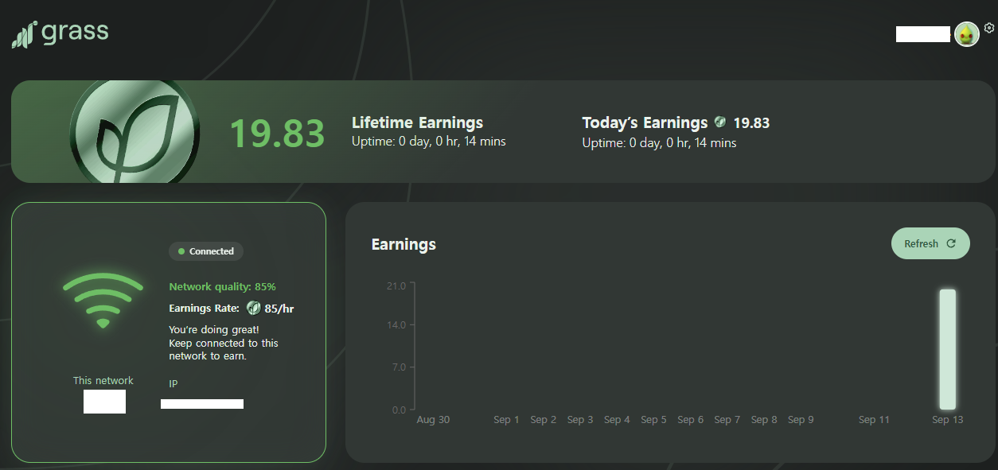Refresh the Earnings chart
Screen dimensions: 998x470
tap(930, 243)
